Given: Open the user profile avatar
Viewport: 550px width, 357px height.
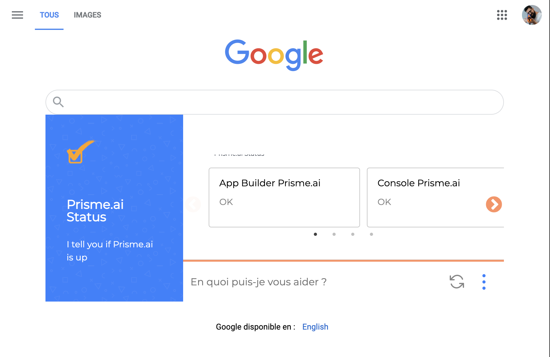Looking at the screenshot, I should (532, 15).
